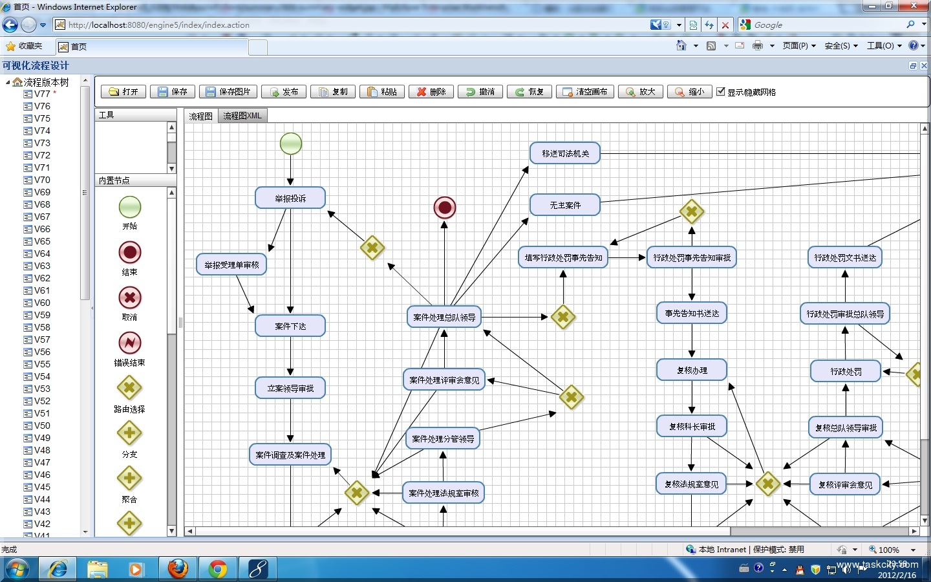Select the 结束 end node icon
931x582 pixels.
129,253
